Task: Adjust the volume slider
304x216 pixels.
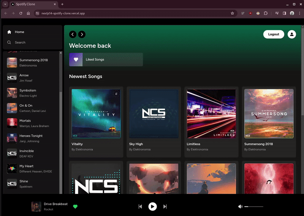Action: coord(253,206)
